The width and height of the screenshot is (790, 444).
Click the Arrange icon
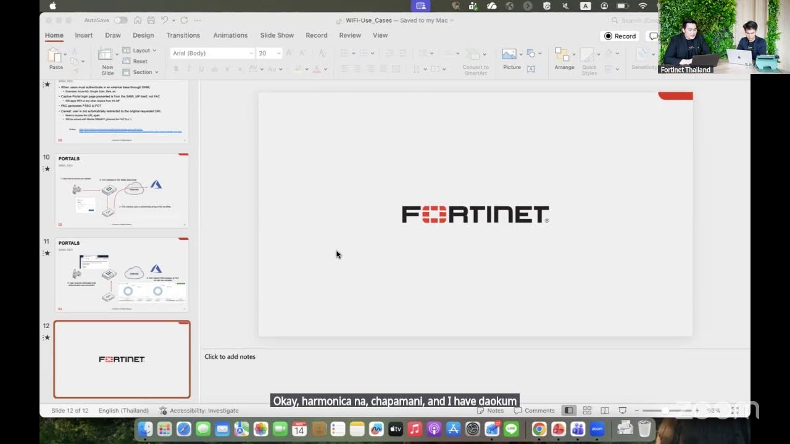(564, 59)
